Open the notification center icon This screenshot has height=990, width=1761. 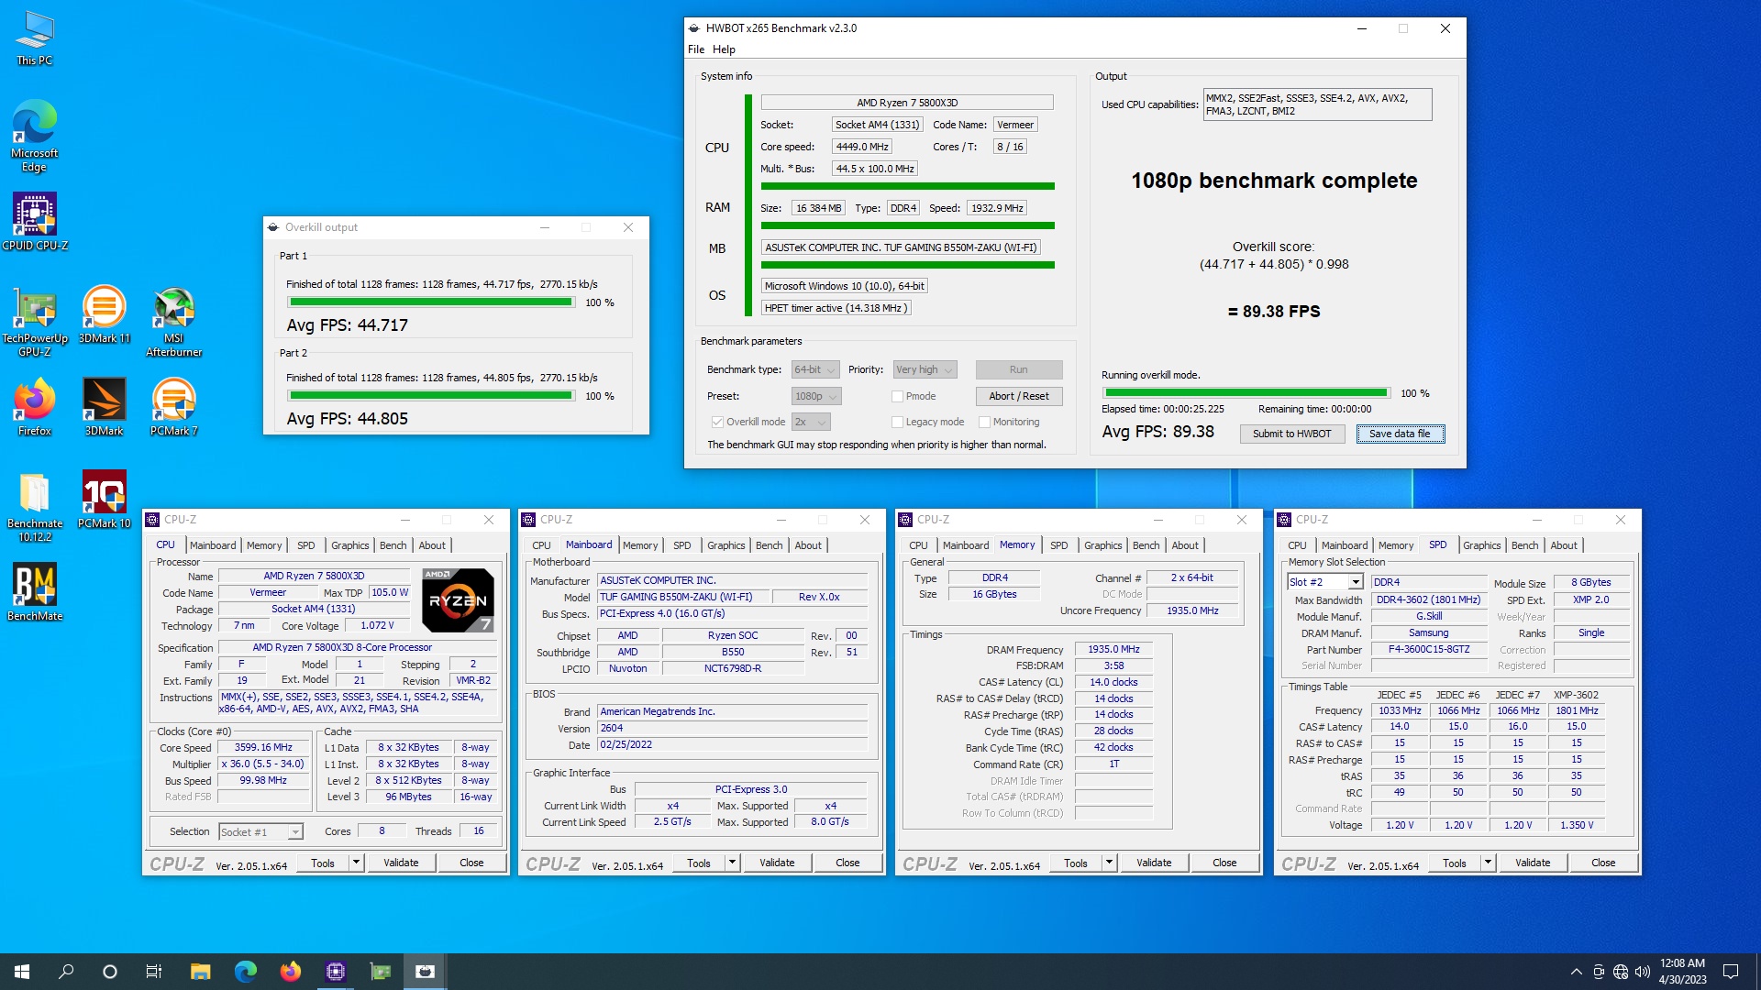coord(1731,972)
